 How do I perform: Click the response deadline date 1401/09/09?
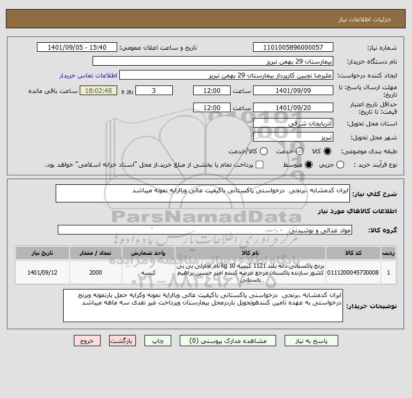coord(293,90)
